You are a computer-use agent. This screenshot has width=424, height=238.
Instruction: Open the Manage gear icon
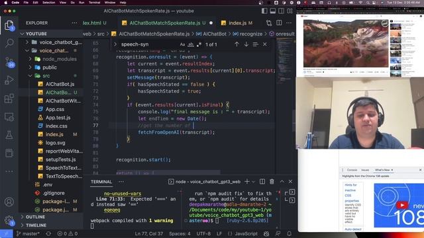coord(9,220)
